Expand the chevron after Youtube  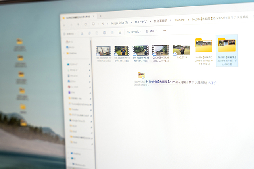tap(188, 20)
